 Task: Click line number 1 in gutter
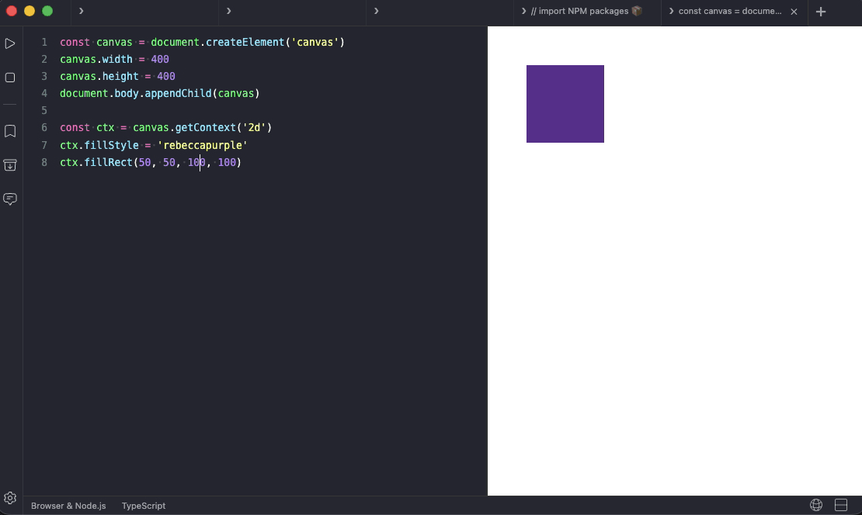[x=44, y=43]
